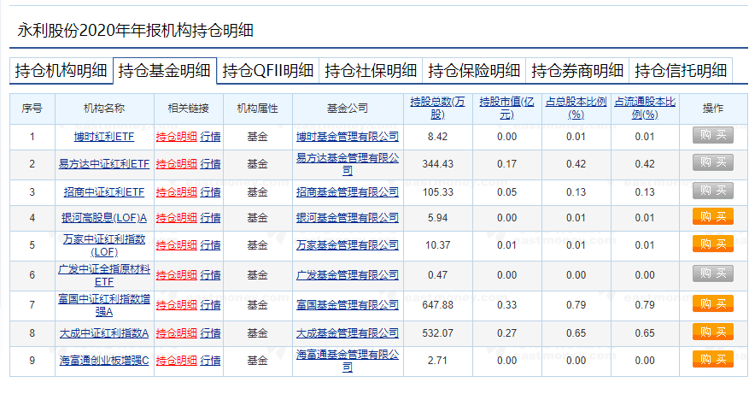Open 博时基金管理有限公司 company link
Viewport: 749px width, 394px height.
[x=348, y=137]
